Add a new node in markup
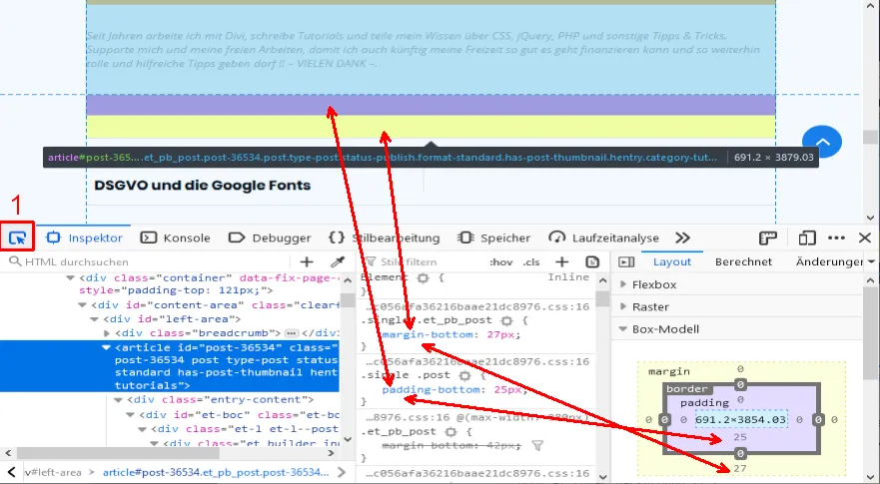This screenshot has width=880, height=484. point(307,261)
